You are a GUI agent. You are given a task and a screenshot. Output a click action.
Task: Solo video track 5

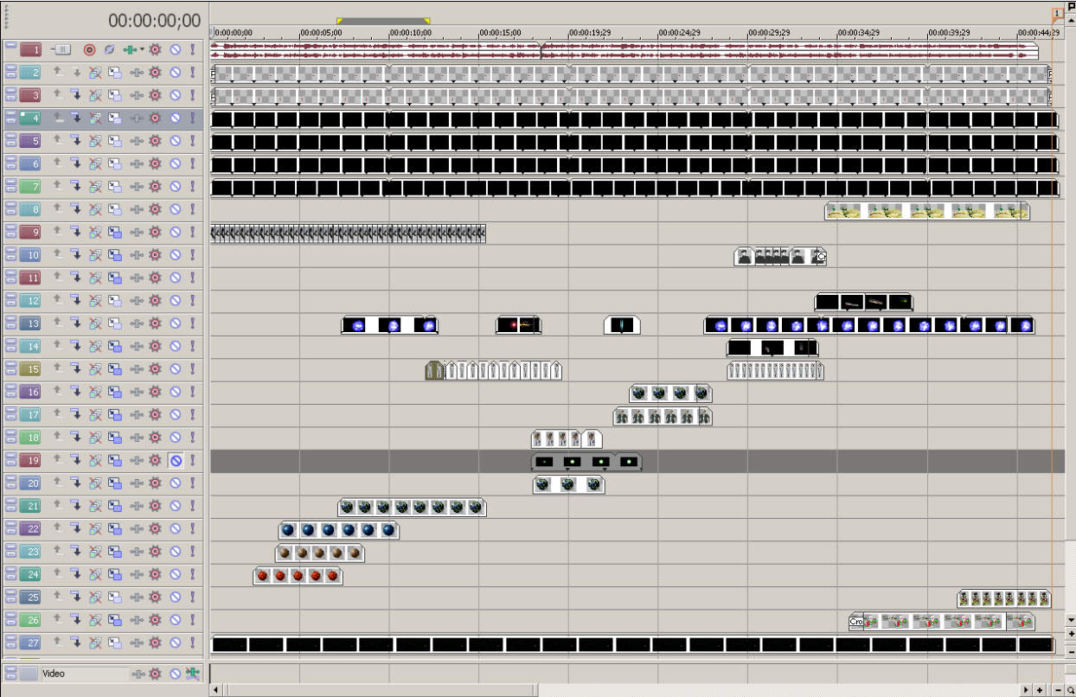[x=192, y=140]
